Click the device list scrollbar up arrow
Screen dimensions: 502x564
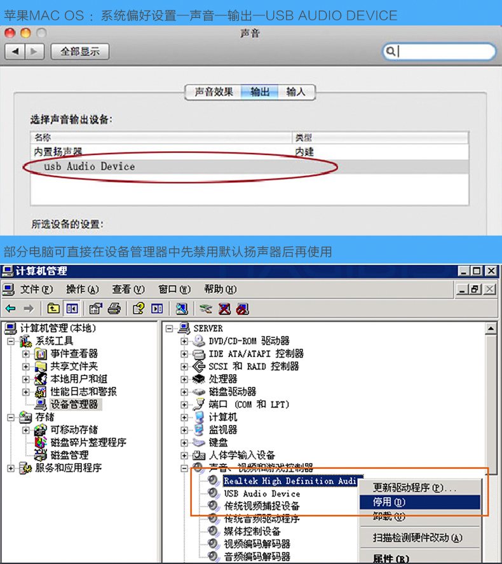click(491, 328)
